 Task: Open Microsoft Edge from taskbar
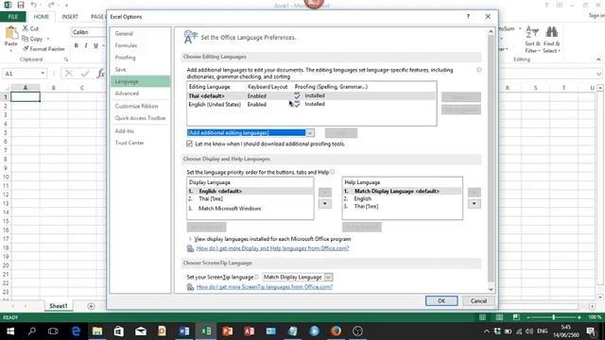pos(76,331)
